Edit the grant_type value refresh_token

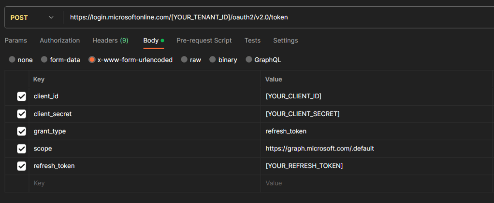286,131
